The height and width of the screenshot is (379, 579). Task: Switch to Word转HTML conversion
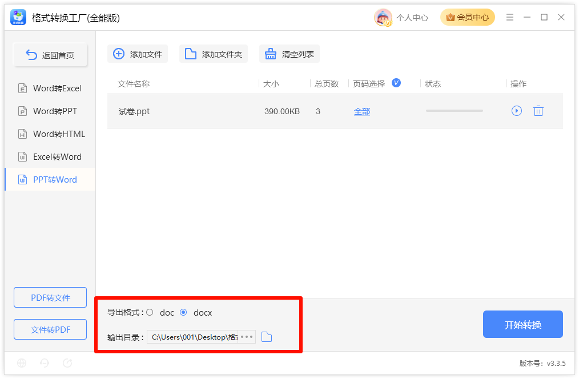point(50,134)
